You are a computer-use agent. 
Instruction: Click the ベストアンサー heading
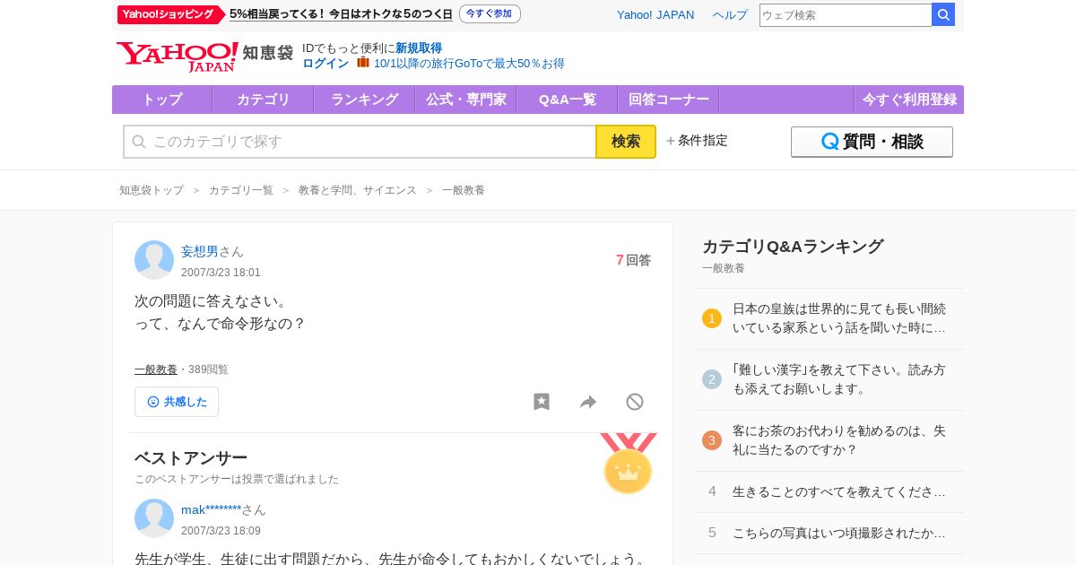coord(191,458)
